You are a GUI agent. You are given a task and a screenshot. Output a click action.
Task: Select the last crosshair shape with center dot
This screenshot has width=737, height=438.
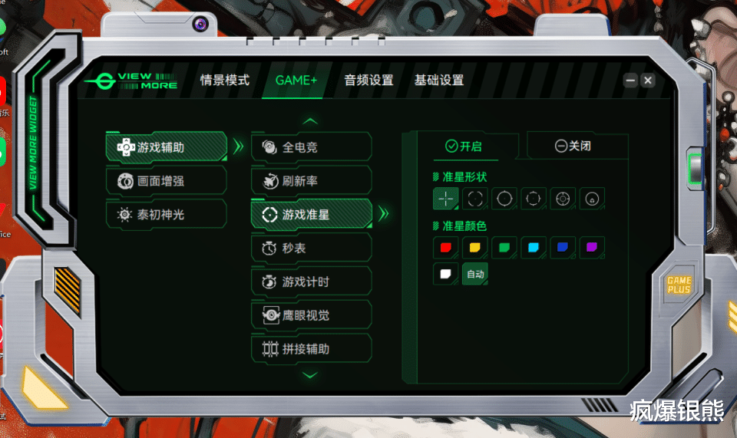click(x=592, y=199)
